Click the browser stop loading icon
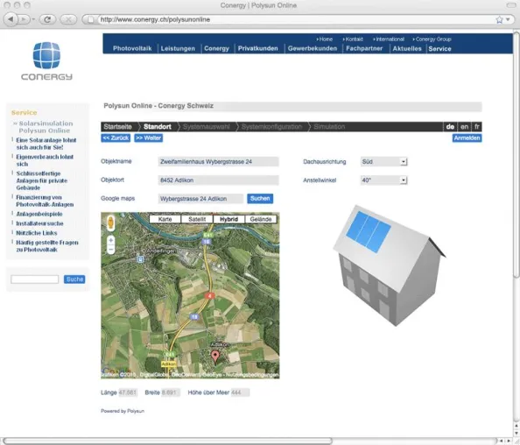 (x=68, y=19)
